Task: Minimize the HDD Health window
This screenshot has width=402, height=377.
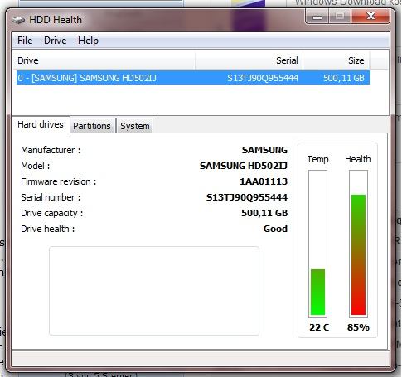Action: [317, 17]
